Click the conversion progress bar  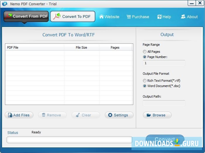[x=69, y=140]
